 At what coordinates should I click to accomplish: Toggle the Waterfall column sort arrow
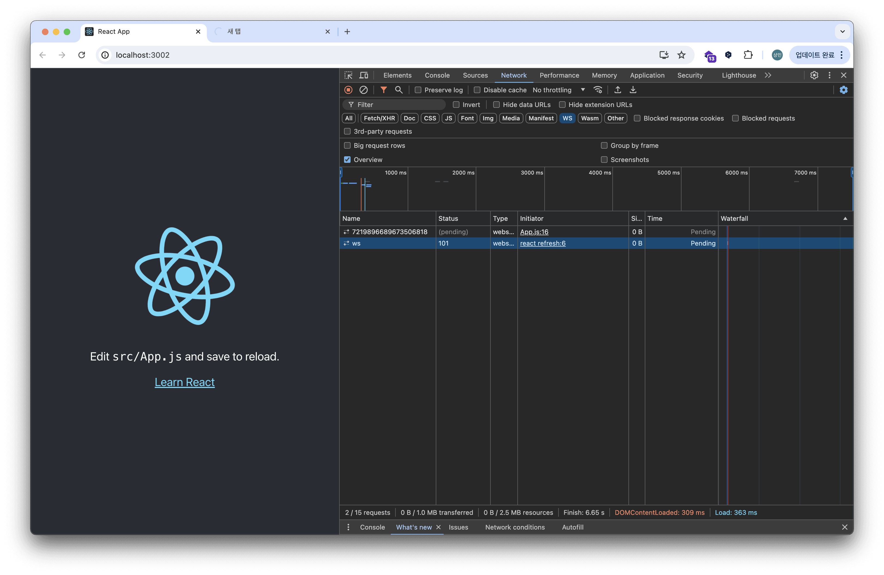(x=845, y=219)
